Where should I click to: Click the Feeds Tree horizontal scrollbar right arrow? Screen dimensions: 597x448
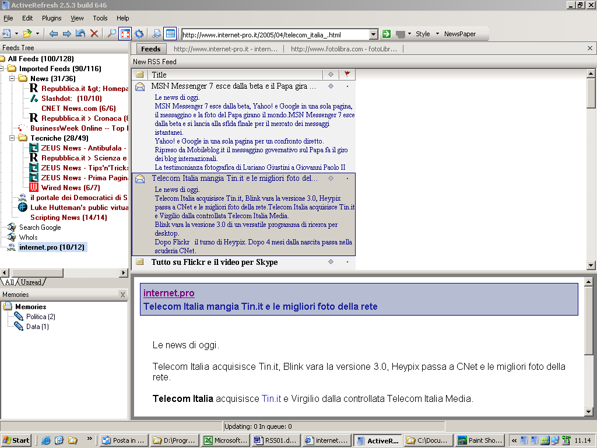tap(124, 273)
